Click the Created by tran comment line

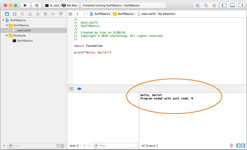100,32
